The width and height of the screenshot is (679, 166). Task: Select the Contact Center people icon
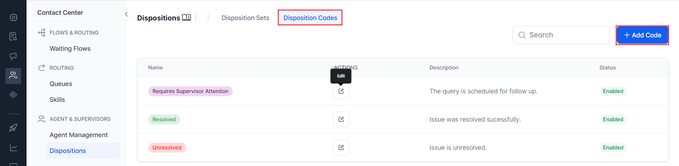(x=13, y=76)
